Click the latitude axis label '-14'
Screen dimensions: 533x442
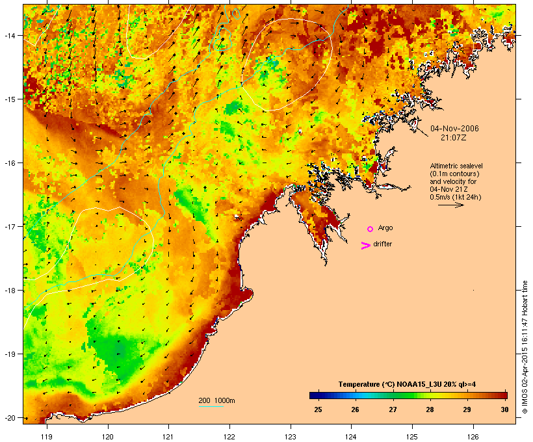pyautogui.click(x=9, y=35)
